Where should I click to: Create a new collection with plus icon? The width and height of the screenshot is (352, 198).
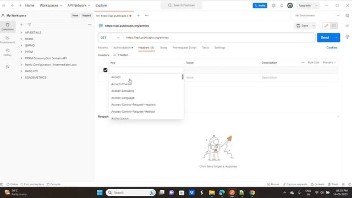[x=21, y=25]
